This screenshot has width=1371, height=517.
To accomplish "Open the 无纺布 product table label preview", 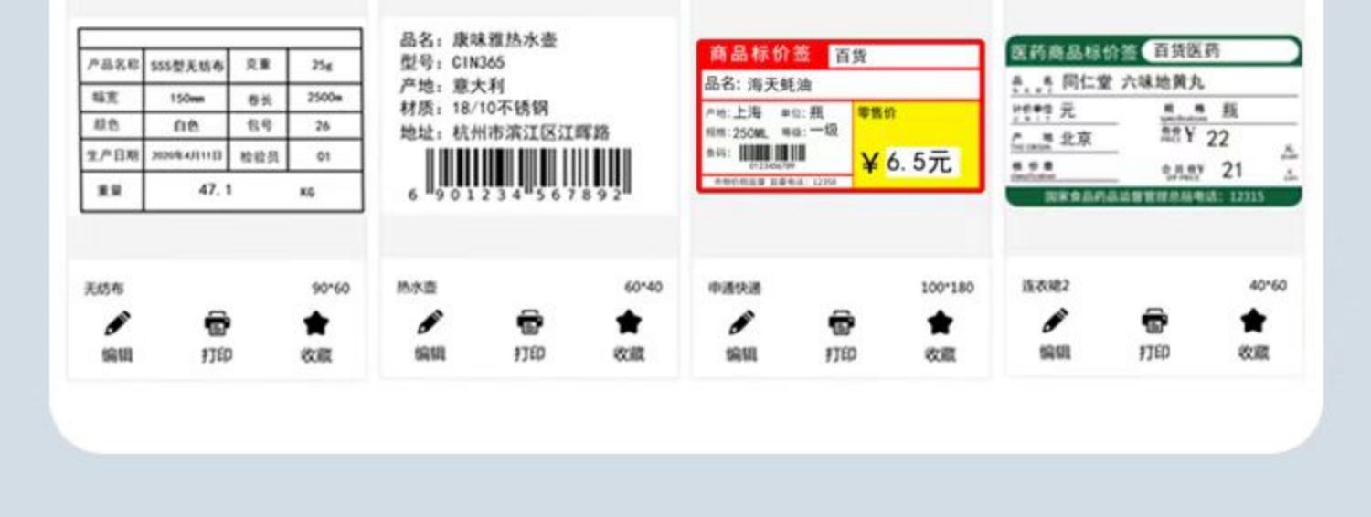I will [x=220, y=120].
